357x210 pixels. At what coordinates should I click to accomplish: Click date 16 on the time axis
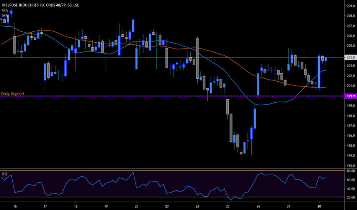tap(15, 206)
